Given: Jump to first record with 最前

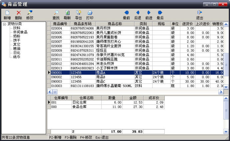Looking at the screenshot, I should [126, 13].
